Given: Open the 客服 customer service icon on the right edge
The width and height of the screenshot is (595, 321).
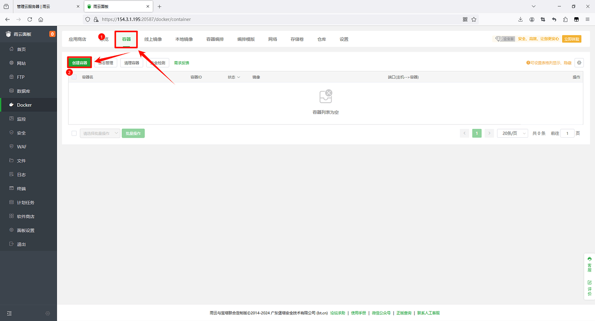Looking at the screenshot, I should tap(589, 262).
